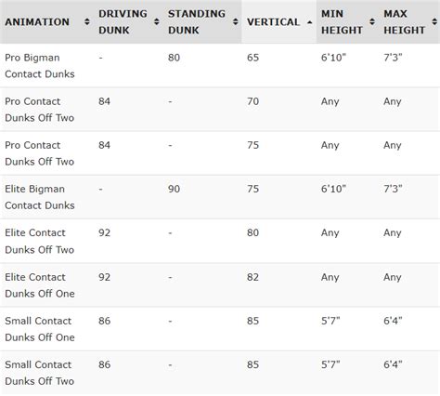Screen dimensions: 440x396
Task: Click the Min Height sort arrows icon
Action: pos(372,22)
